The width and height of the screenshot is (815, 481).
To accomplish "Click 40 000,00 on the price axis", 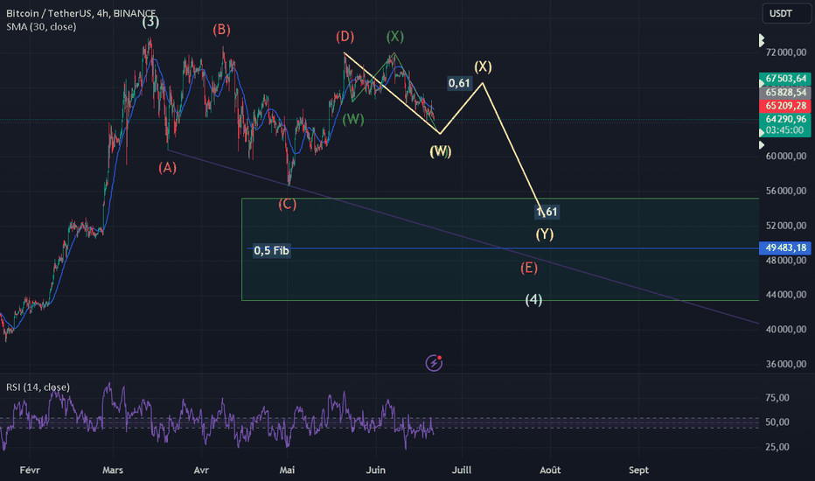I will (786, 329).
